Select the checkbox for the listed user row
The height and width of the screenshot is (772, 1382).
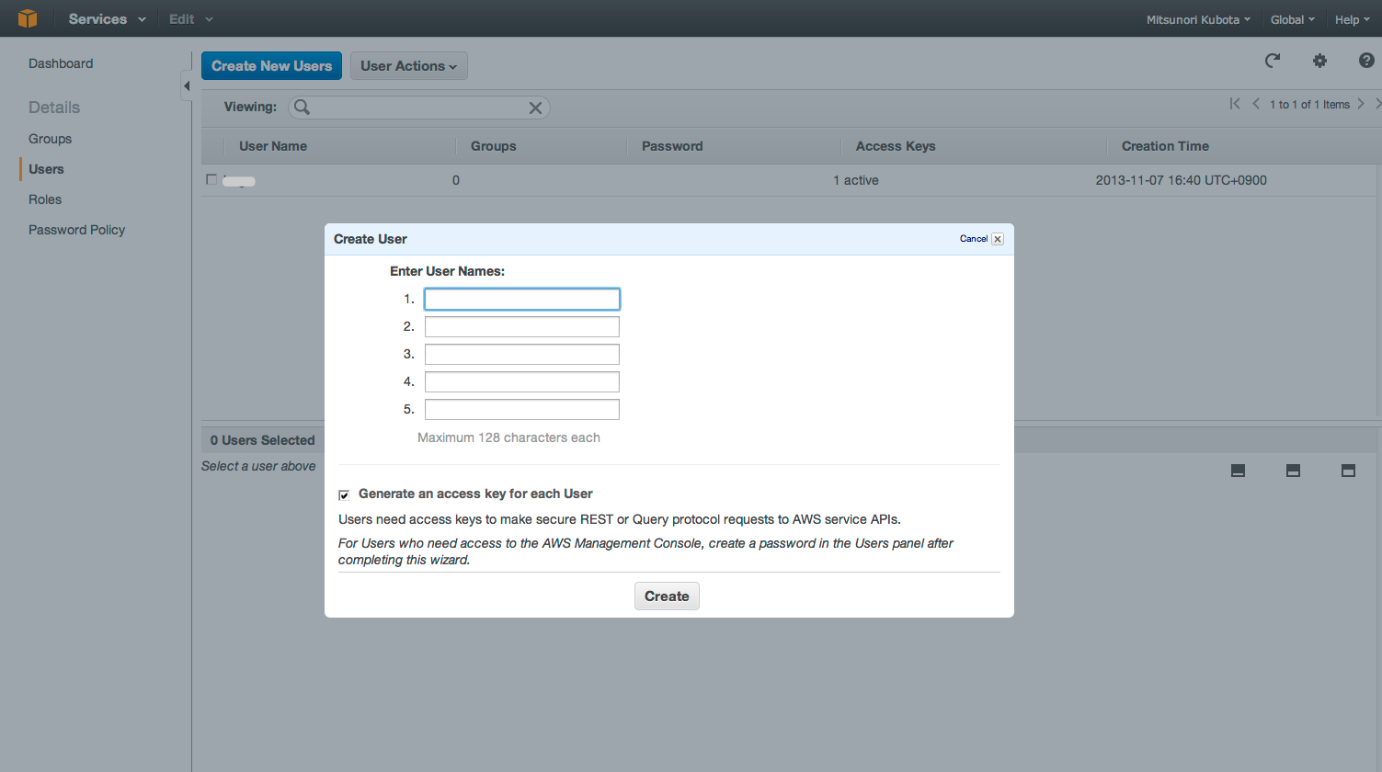coord(211,180)
